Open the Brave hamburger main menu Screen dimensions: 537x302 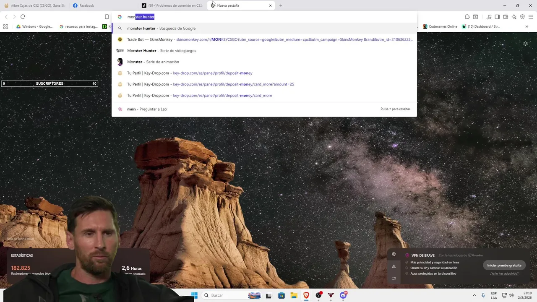531,17
